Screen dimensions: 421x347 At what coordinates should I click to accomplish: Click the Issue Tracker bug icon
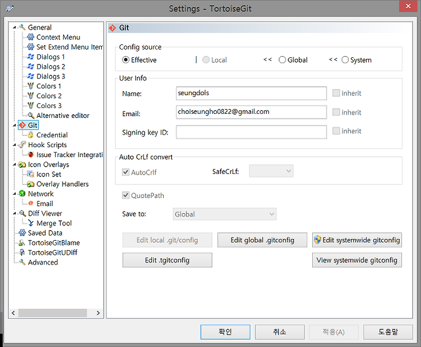[31, 154]
